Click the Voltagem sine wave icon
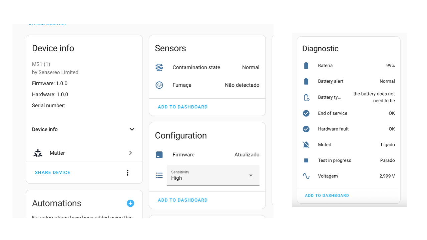Image resolution: width=427 pixels, height=240 pixels. (306, 176)
